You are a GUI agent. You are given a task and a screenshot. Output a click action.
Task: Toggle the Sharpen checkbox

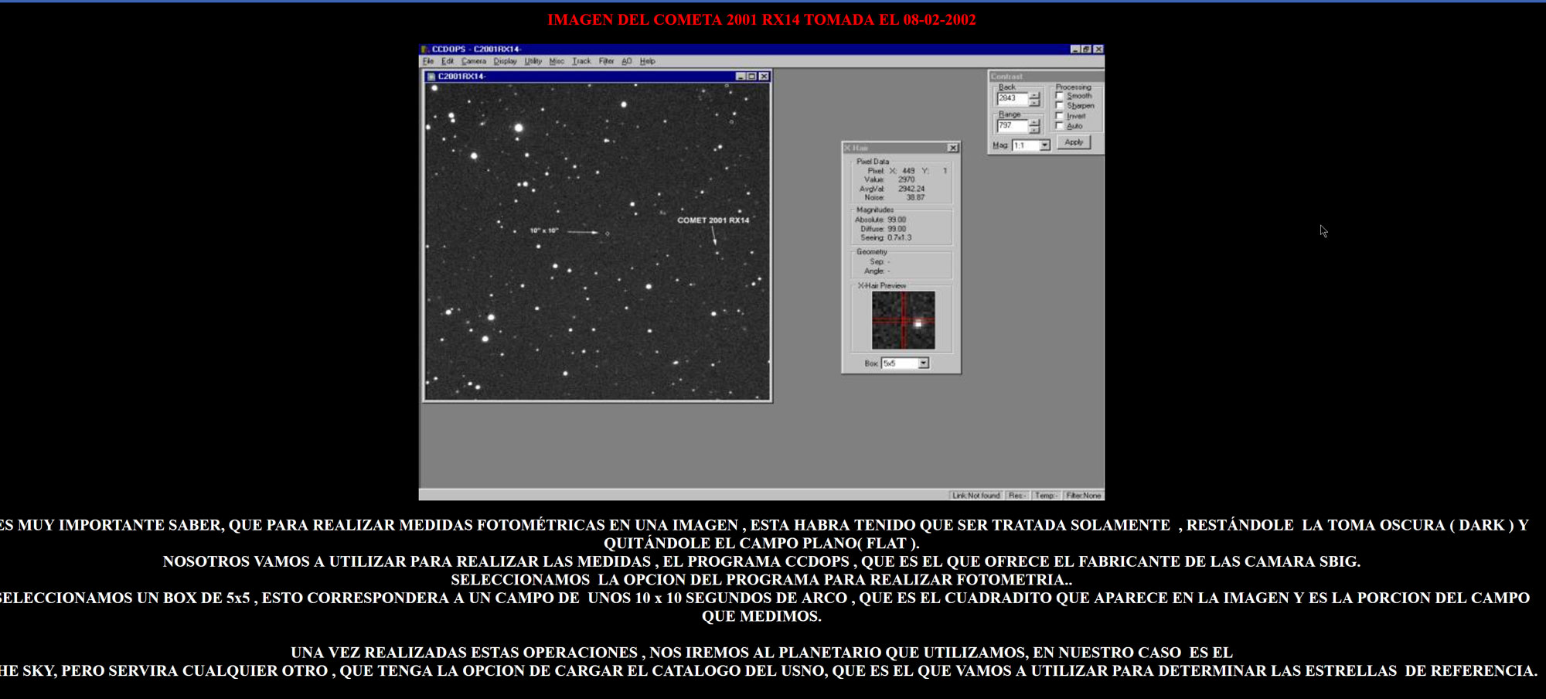pyautogui.click(x=1060, y=106)
